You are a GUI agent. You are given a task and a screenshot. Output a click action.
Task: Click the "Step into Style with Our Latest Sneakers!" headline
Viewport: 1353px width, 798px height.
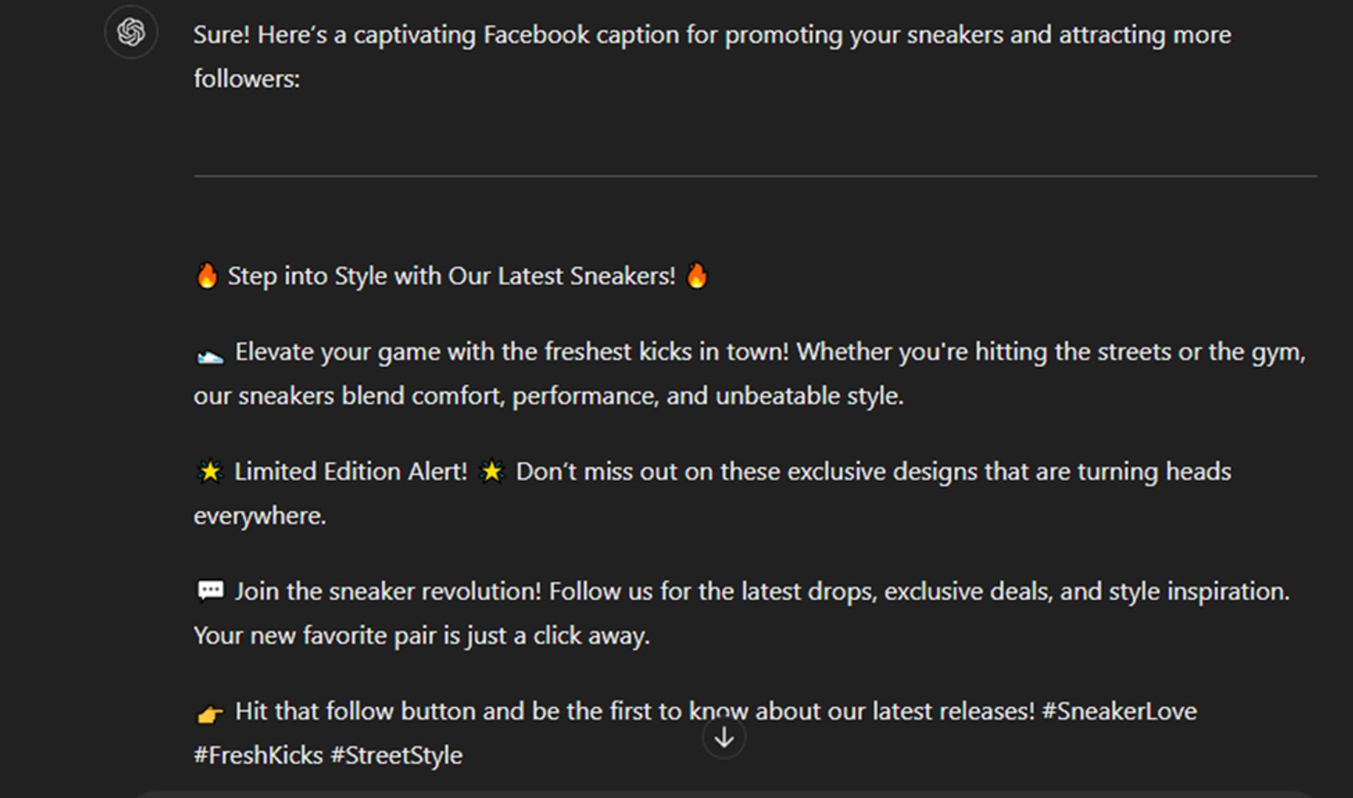coord(451,276)
